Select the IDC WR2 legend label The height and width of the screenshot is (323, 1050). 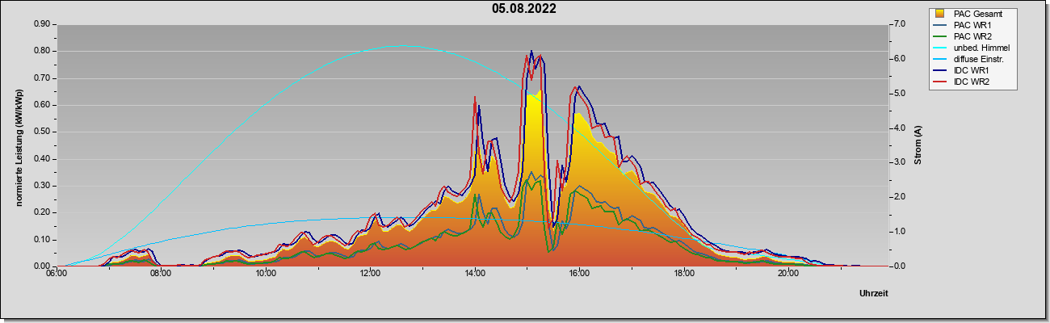tap(972, 82)
